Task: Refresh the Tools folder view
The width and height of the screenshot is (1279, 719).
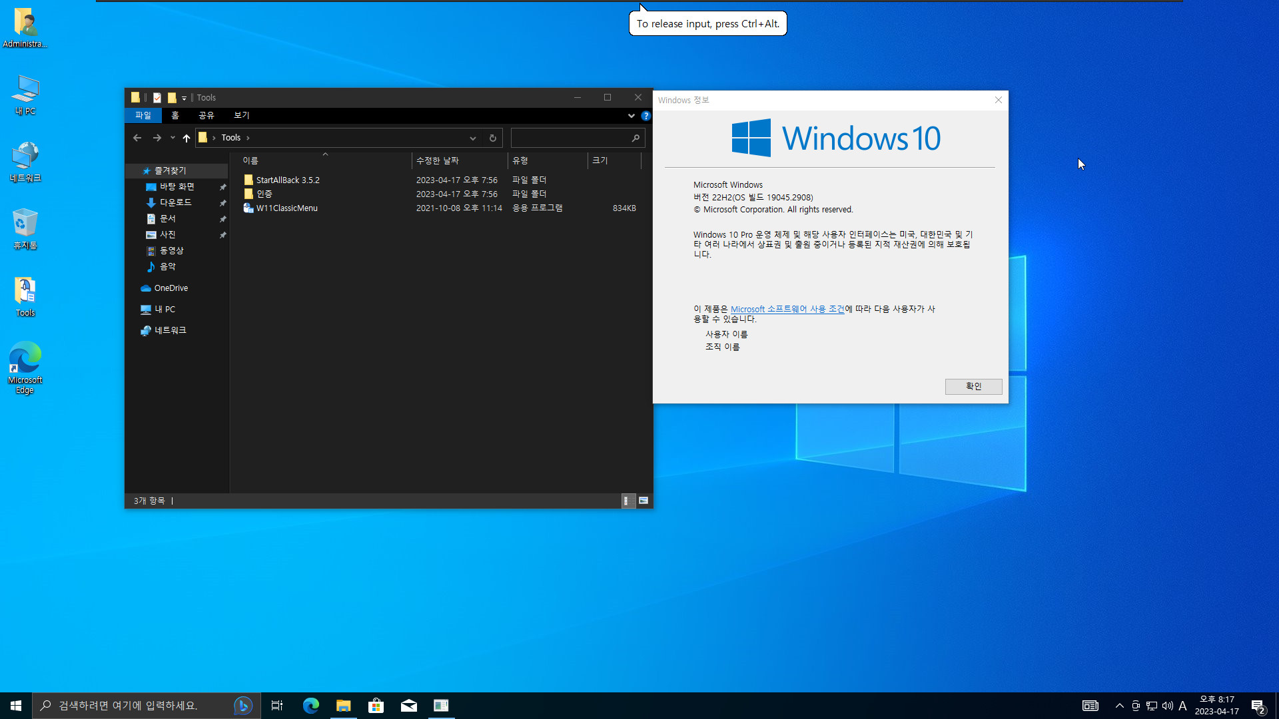Action: point(493,138)
